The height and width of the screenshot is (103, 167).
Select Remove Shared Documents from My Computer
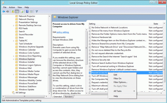[113, 44]
